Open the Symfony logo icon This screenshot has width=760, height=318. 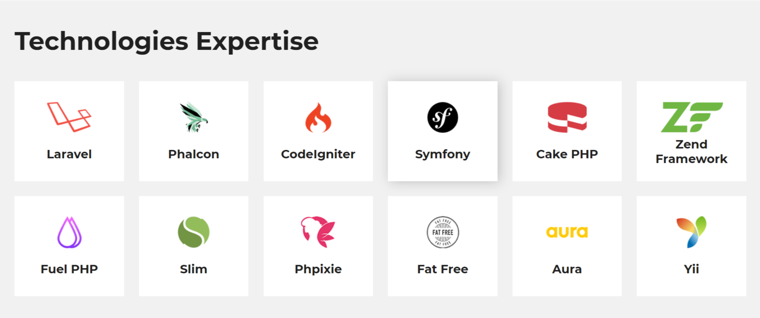point(443,117)
